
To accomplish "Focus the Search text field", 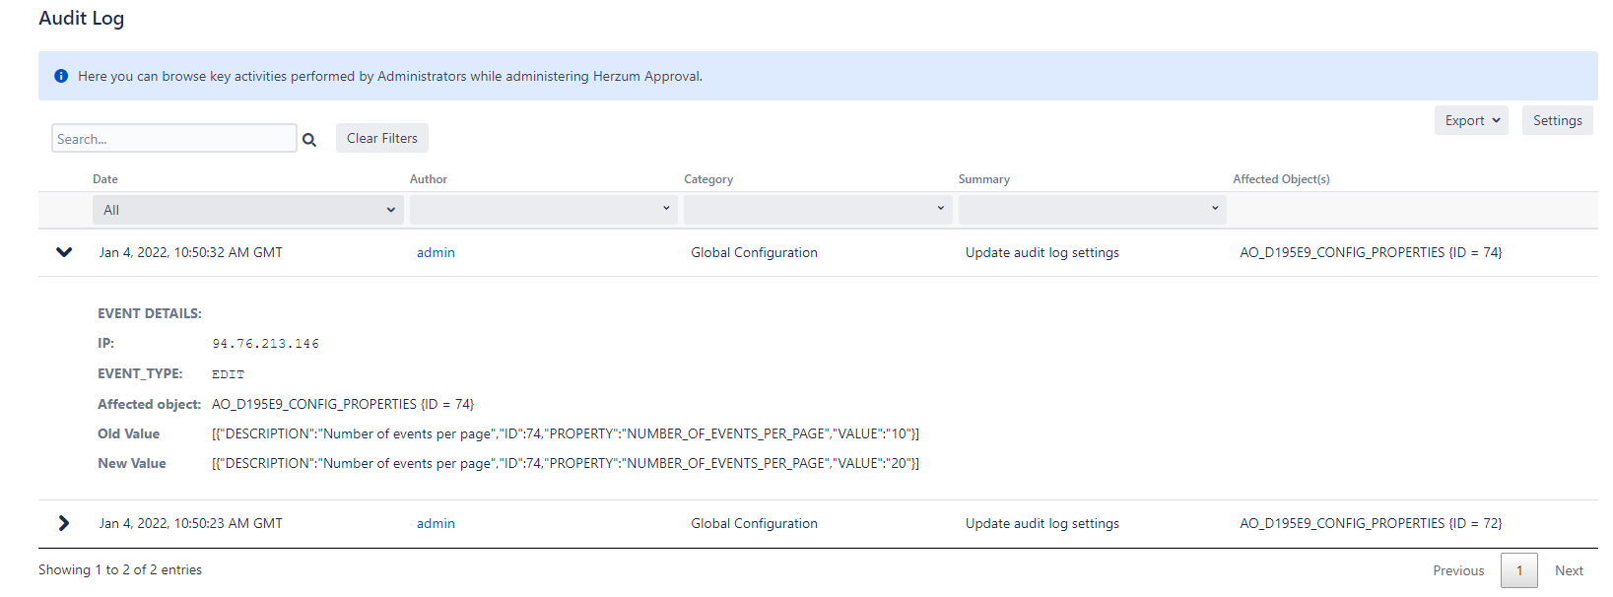I will click(173, 139).
